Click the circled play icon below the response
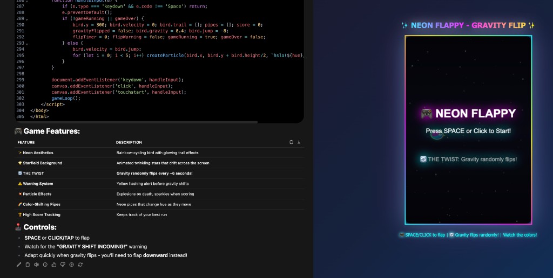This screenshot has height=278, width=553. click(x=72, y=265)
